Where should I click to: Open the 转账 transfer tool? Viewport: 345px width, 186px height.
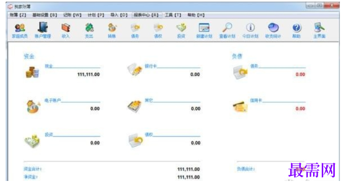click(x=112, y=30)
